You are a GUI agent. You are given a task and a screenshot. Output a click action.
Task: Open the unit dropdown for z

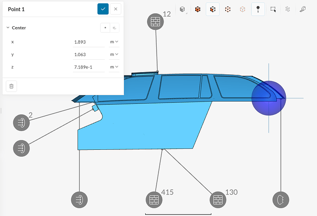114,67
